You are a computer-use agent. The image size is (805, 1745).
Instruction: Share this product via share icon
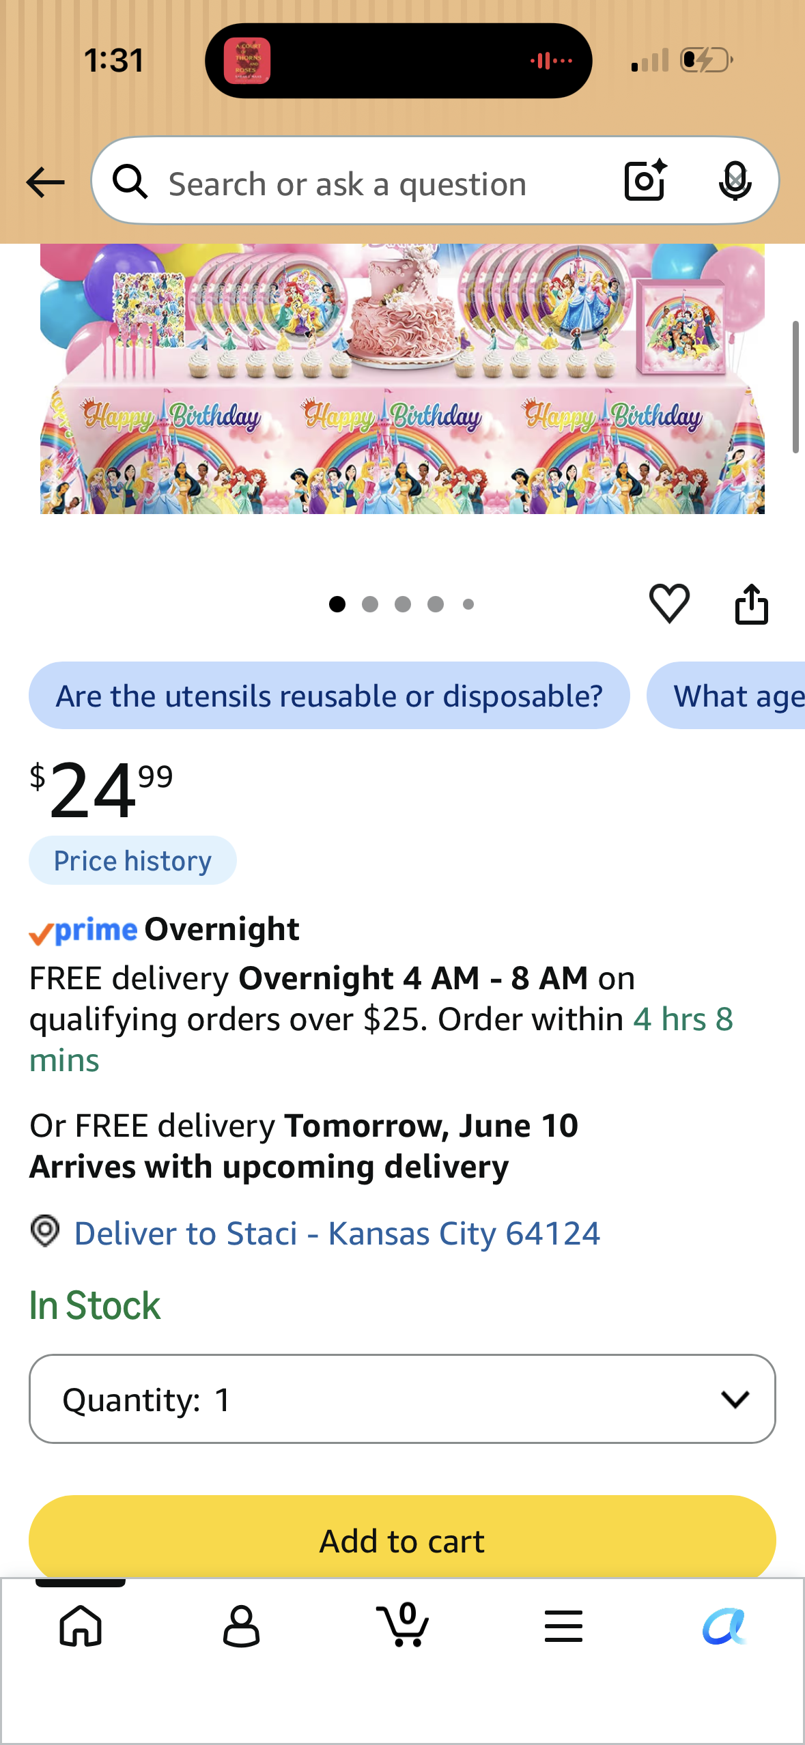pyautogui.click(x=751, y=604)
